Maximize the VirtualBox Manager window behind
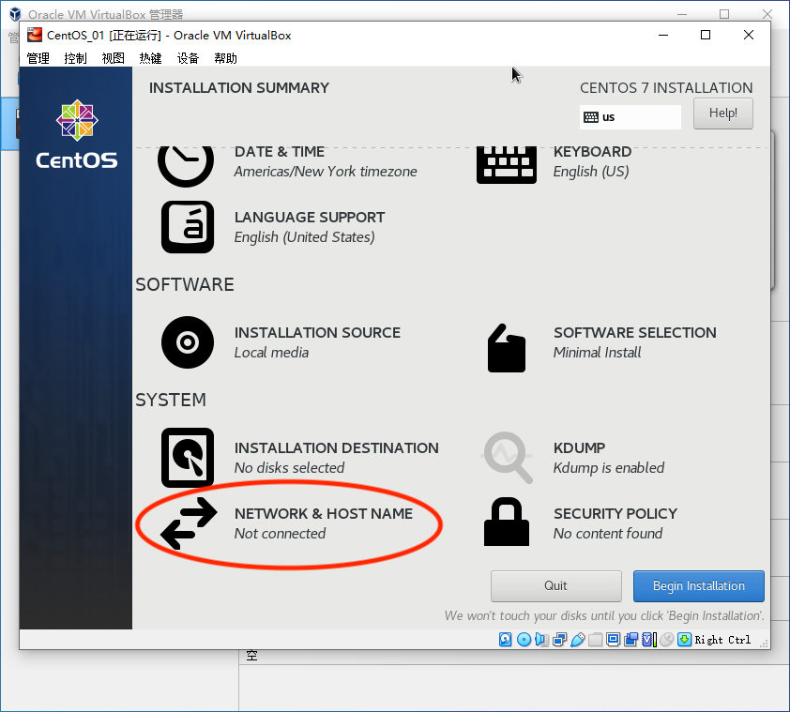790x712 pixels. tap(724, 14)
